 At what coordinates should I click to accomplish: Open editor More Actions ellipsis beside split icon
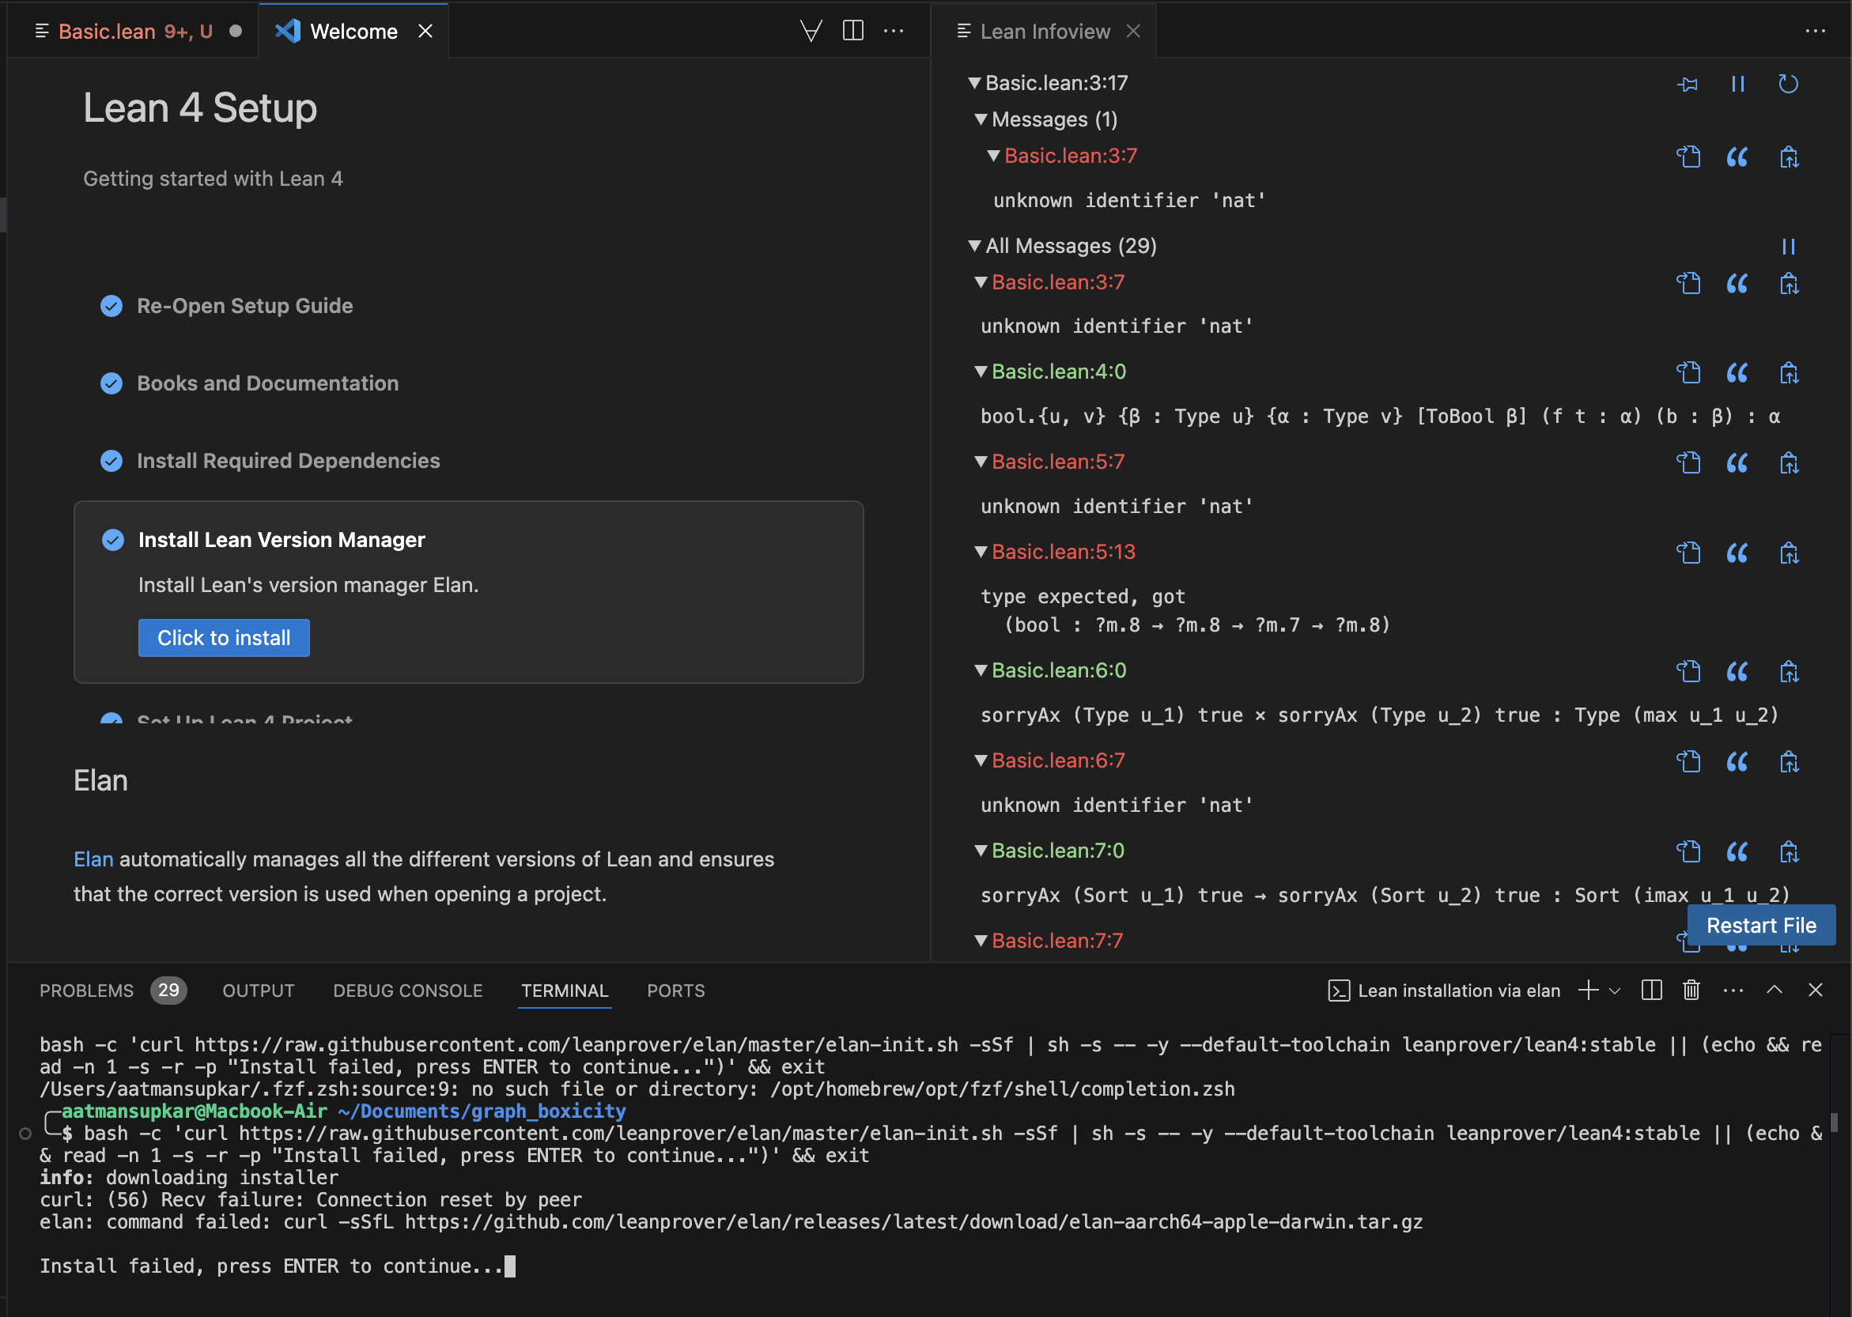(893, 31)
